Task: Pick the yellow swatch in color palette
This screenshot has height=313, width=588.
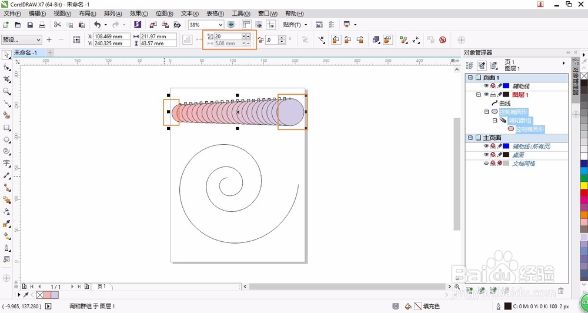Action: coord(584,186)
